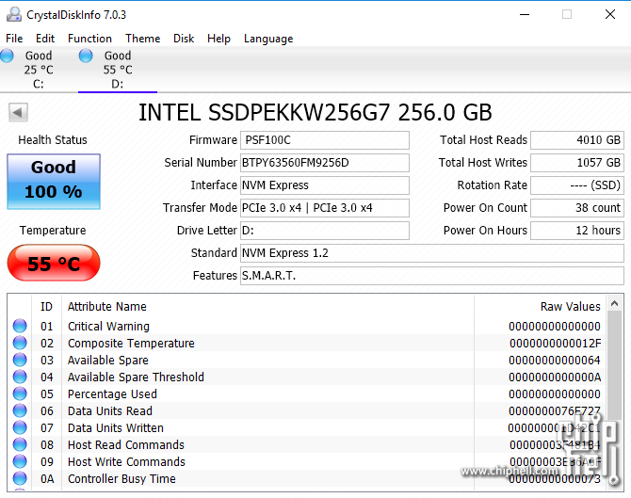Select the Available Spare Threshold attribute name
631x498 pixels.
[x=136, y=377]
